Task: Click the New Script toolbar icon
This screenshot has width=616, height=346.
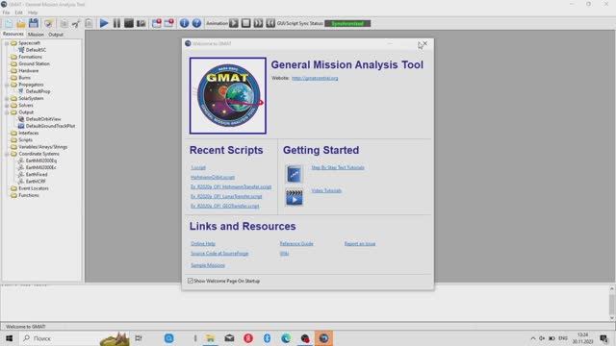Action: click(9, 23)
